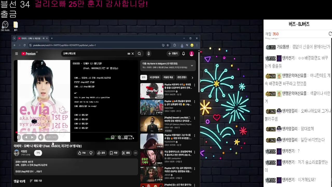Select the 관련 콘텐츠 filter chip
The width and height of the screenshot is (332, 187).
[182, 77]
